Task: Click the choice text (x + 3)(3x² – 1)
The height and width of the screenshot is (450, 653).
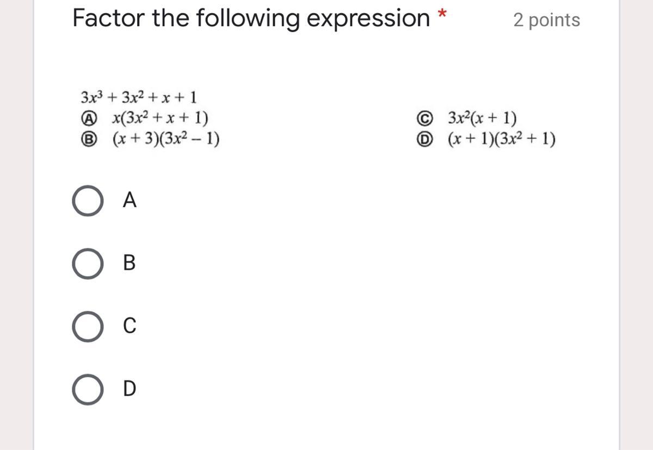Action: click(166, 140)
